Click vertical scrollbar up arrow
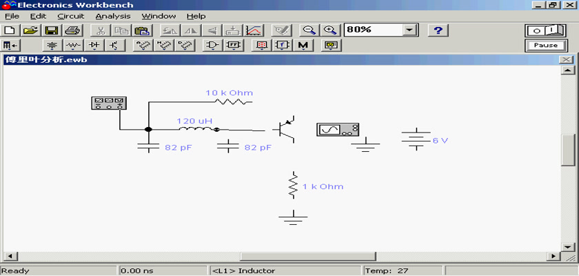 567,70
